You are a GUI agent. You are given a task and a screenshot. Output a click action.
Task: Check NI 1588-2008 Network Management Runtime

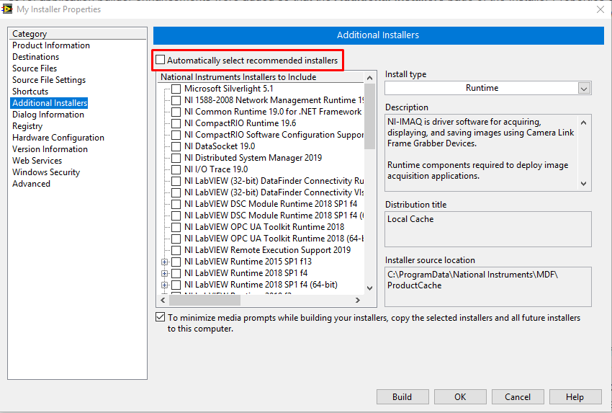(x=176, y=100)
